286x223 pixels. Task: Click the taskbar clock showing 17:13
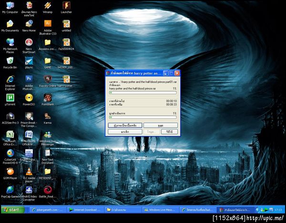tap(278, 210)
